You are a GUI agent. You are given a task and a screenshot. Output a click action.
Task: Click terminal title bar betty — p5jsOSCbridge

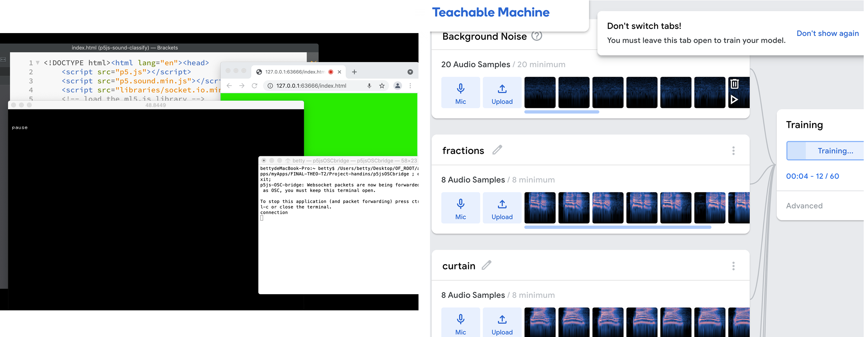338,161
